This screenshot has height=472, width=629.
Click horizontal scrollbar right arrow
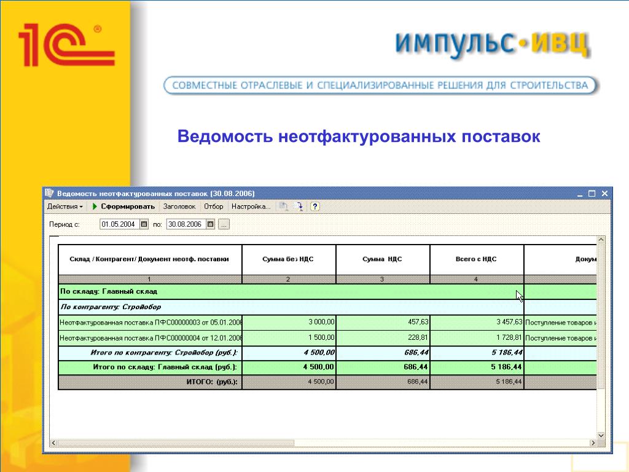click(x=593, y=442)
